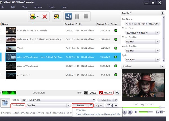This screenshot has width=169, height=121.
Task: Expand the Save As dropdown arrow
Action: 116,100
